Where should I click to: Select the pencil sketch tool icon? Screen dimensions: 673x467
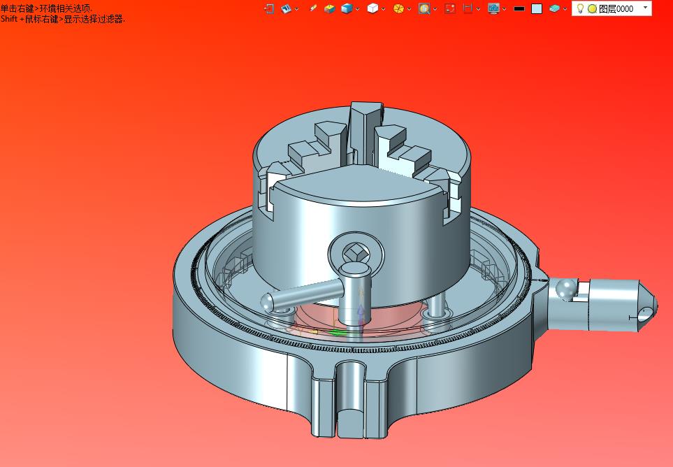pos(313,8)
